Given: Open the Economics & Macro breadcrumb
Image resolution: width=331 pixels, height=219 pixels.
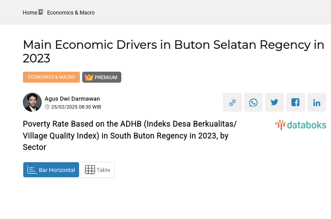Looking at the screenshot, I should (x=71, y=13).
